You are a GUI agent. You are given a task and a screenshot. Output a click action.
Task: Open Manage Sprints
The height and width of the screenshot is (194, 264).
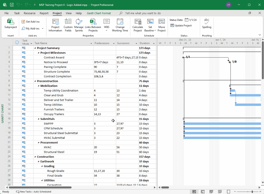79,25
